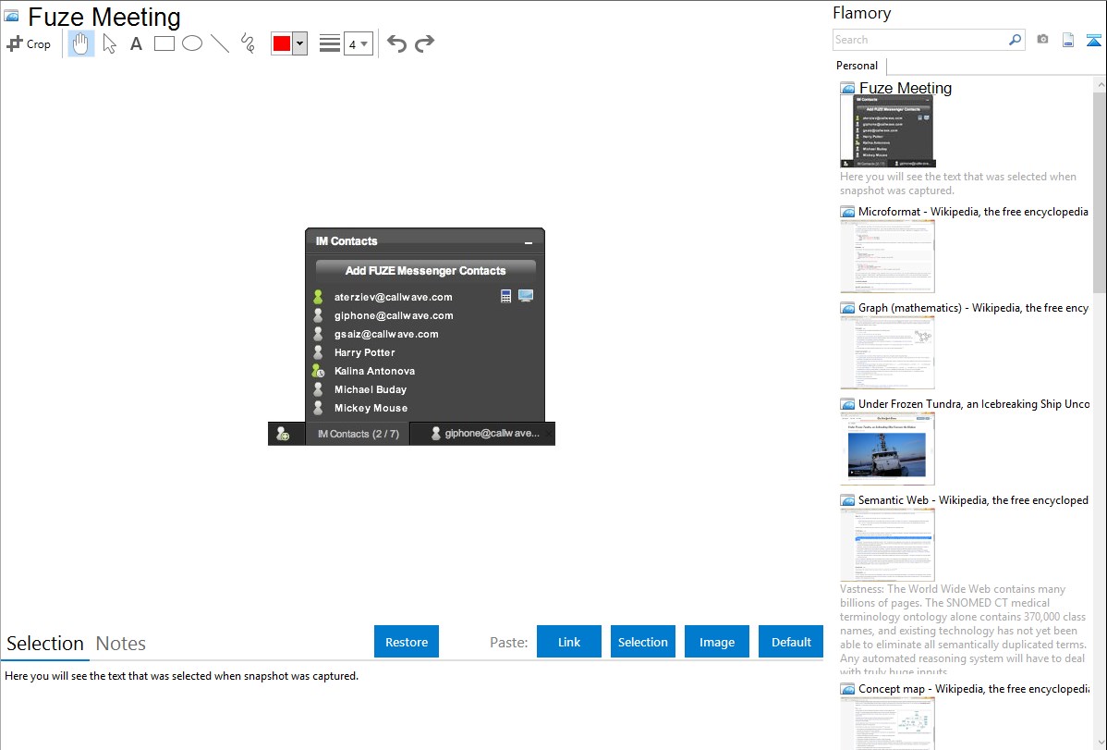Click the icon beside Concept map title

(847, 689)
